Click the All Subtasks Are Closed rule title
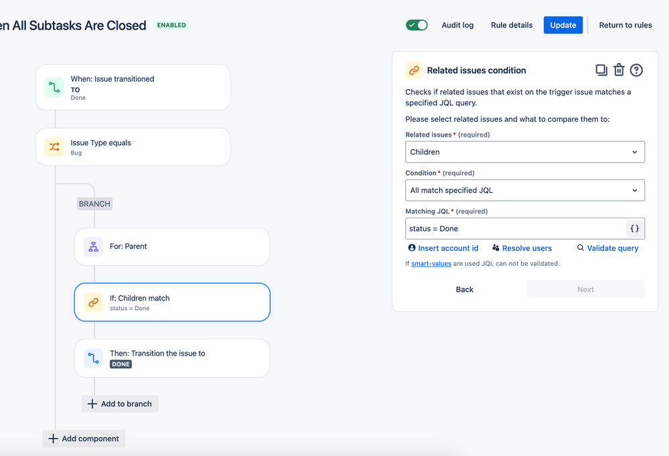Image resolution: width=669 pixels, height=456 pixels. pos(73,25)
